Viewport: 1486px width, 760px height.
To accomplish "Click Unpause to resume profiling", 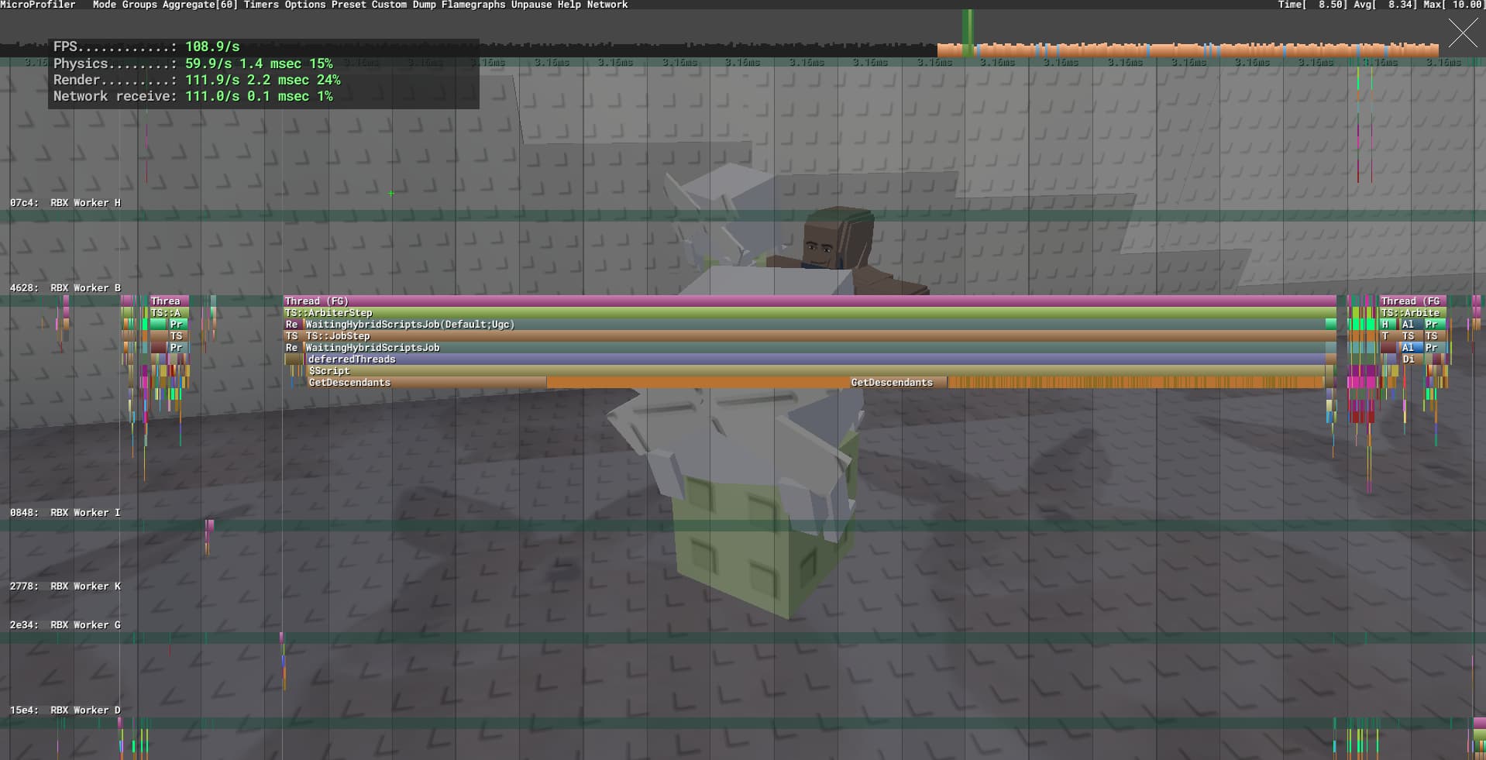I will coord(531,5).
